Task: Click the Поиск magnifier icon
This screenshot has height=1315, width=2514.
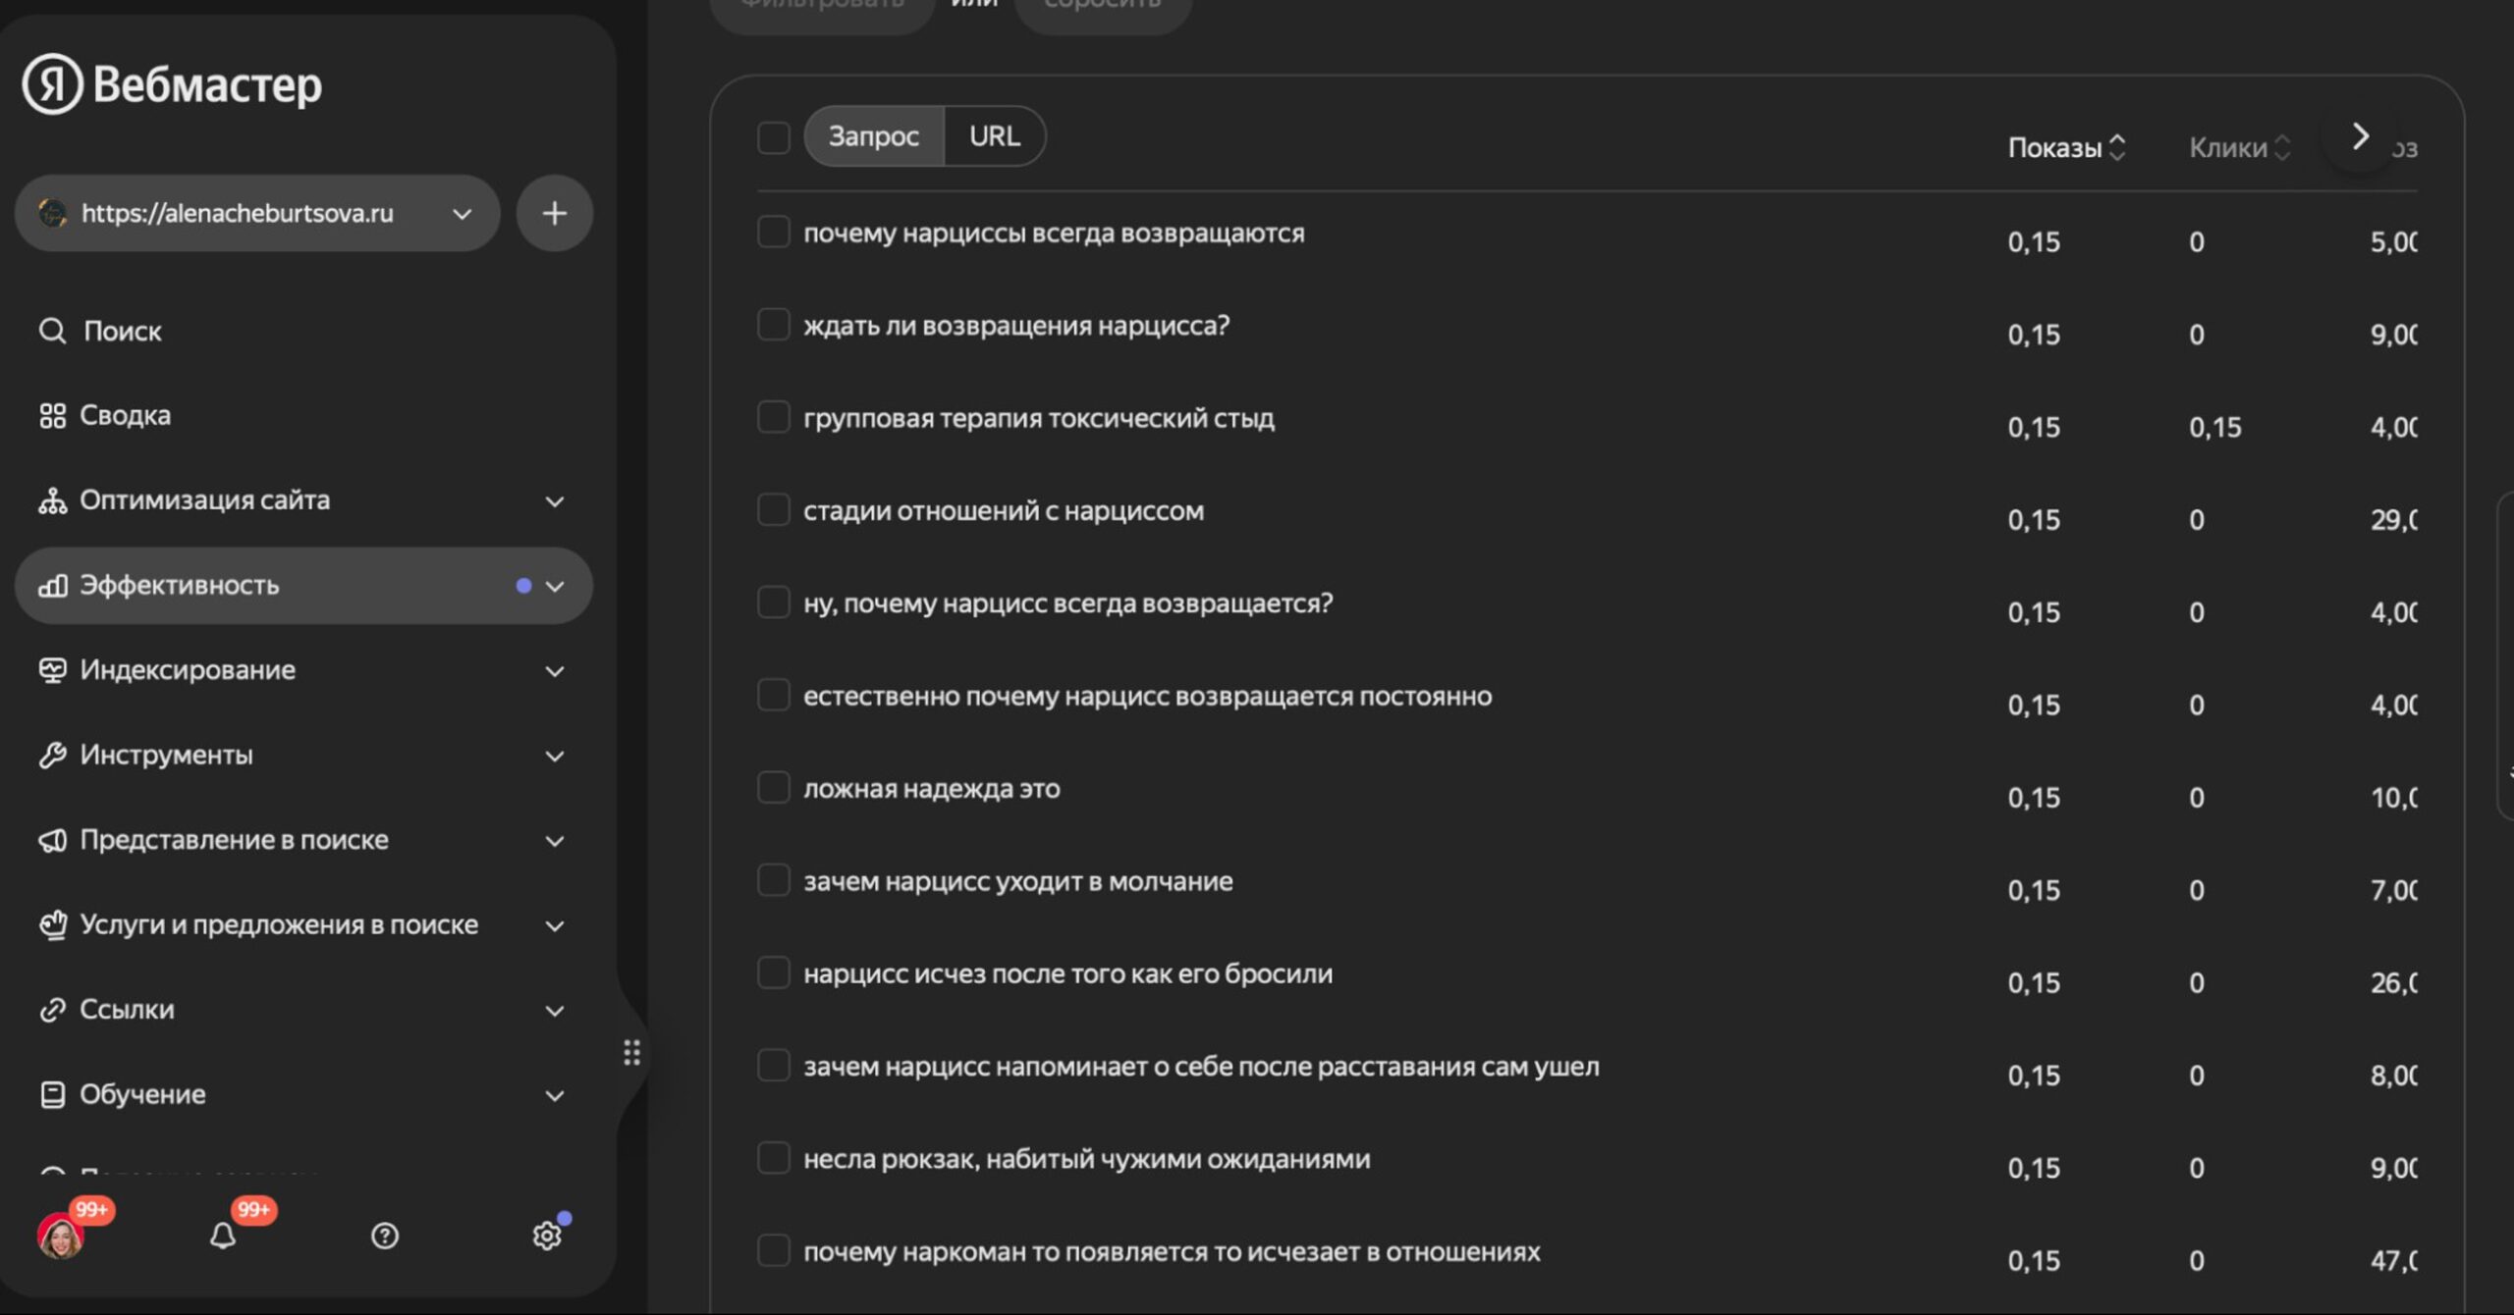Action: pos(52,331)
